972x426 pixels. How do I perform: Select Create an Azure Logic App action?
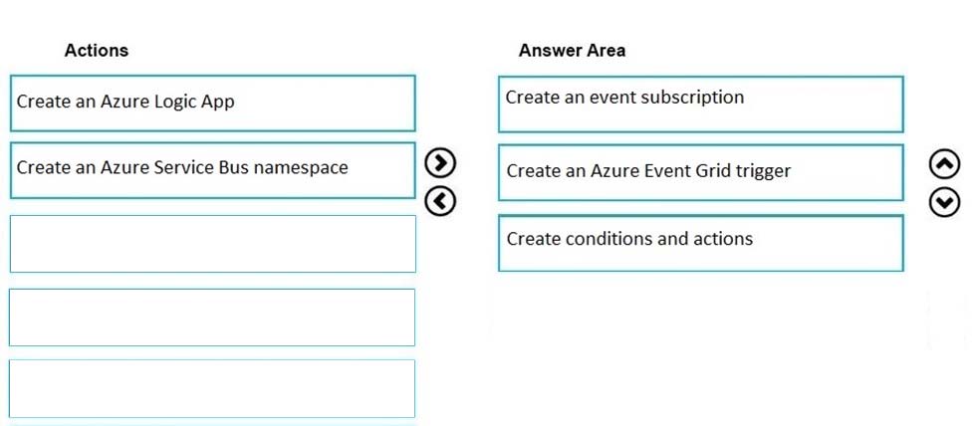(x=213, y=104)
